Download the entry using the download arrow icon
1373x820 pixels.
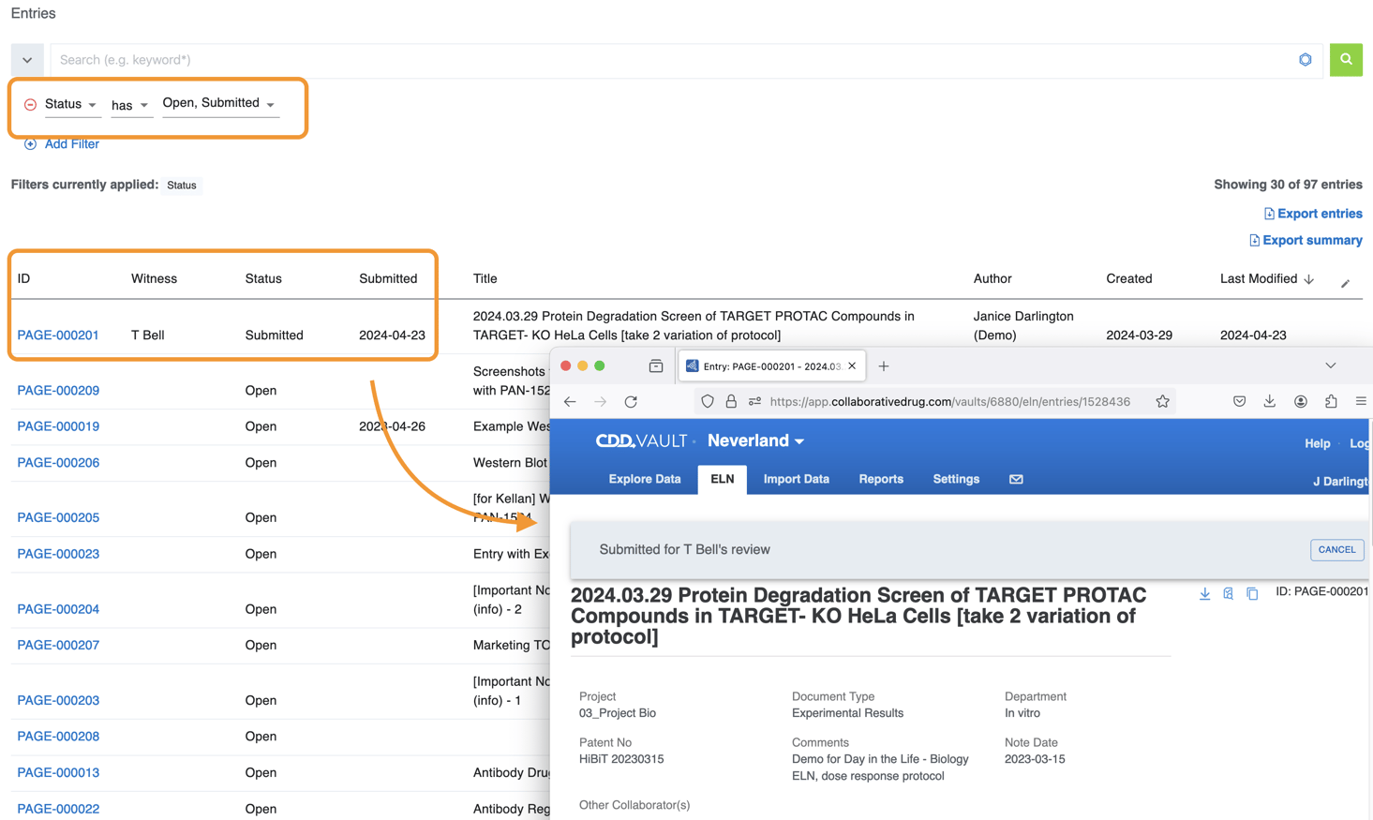[x=1204, y=593]
